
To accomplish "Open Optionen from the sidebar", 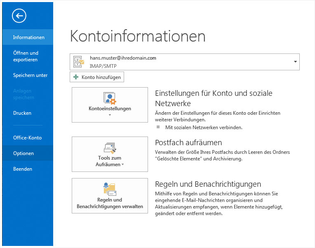I will (x=28, y=153).
